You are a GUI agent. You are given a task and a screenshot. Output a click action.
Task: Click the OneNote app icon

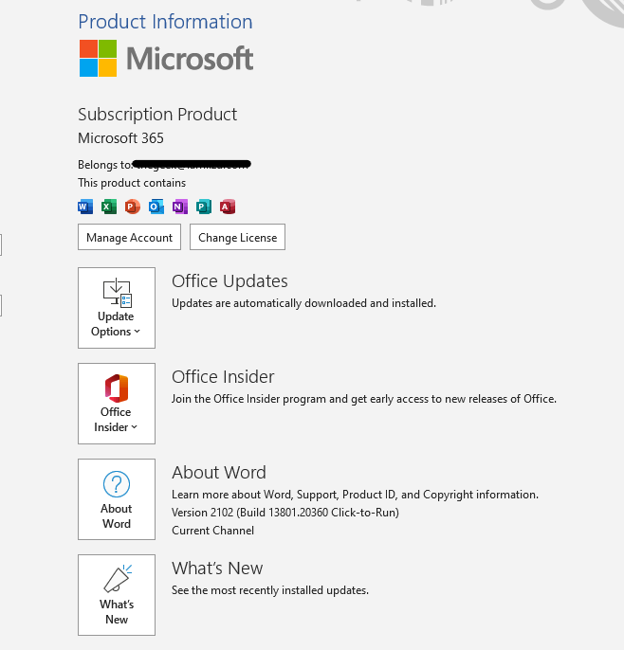point(180,207)
